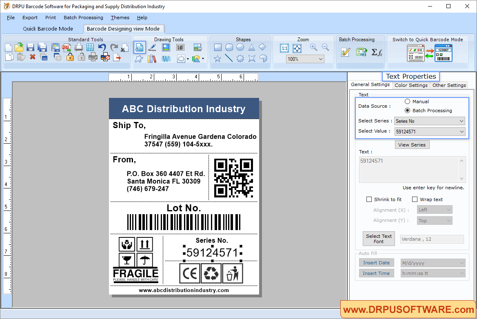Enable Wrap text checkbox

tap(415, 199)
